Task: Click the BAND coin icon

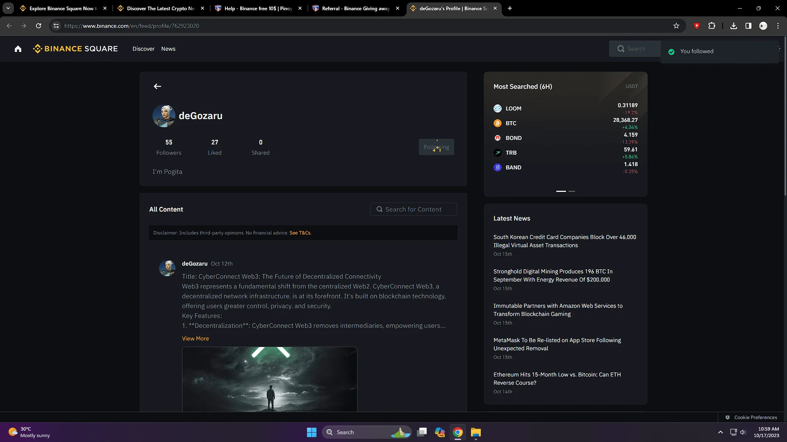Action: pos(498,167)
